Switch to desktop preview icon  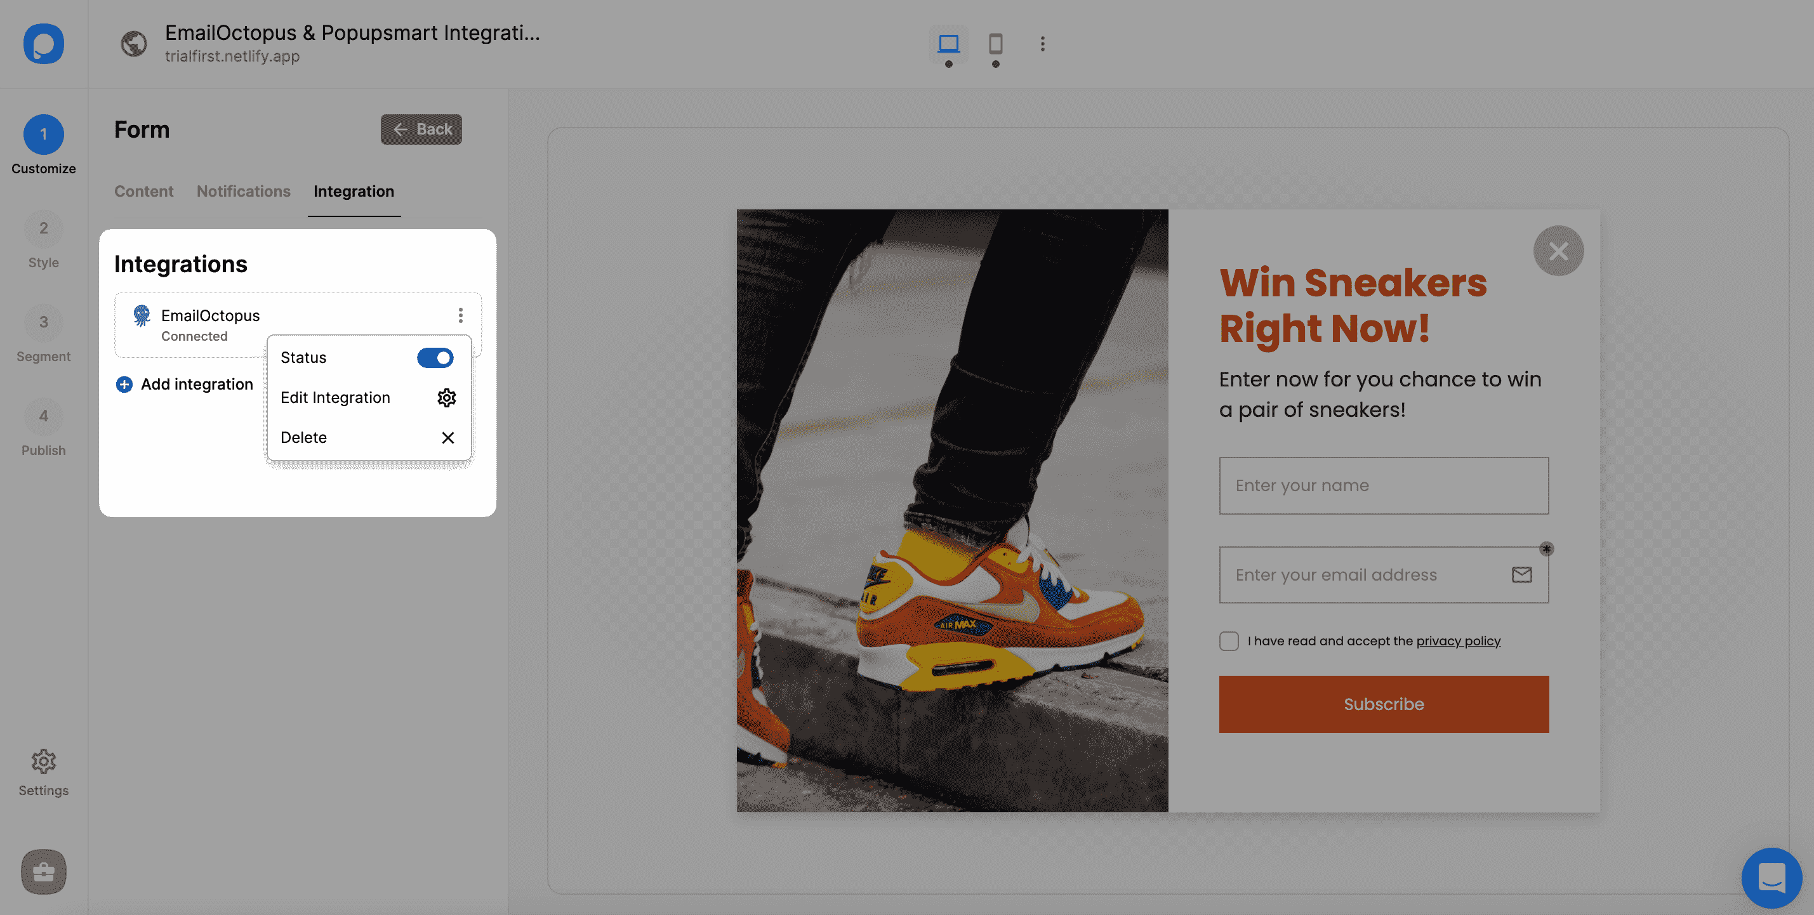tap(948, 44)
